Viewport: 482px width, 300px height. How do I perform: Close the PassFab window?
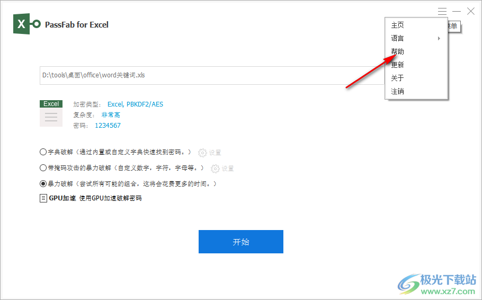[471, 11]
